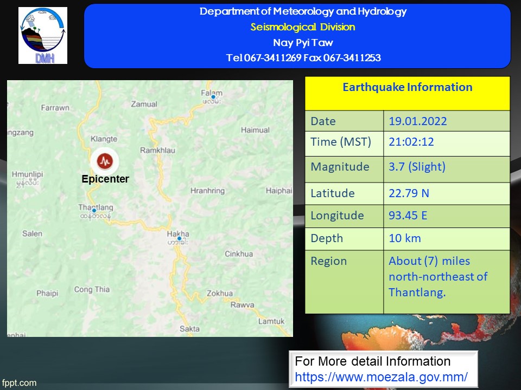Screen dimensions: 521x390
Task: Click the 'Date' row label
Action: pyautogui.click(x=323, y=121)
